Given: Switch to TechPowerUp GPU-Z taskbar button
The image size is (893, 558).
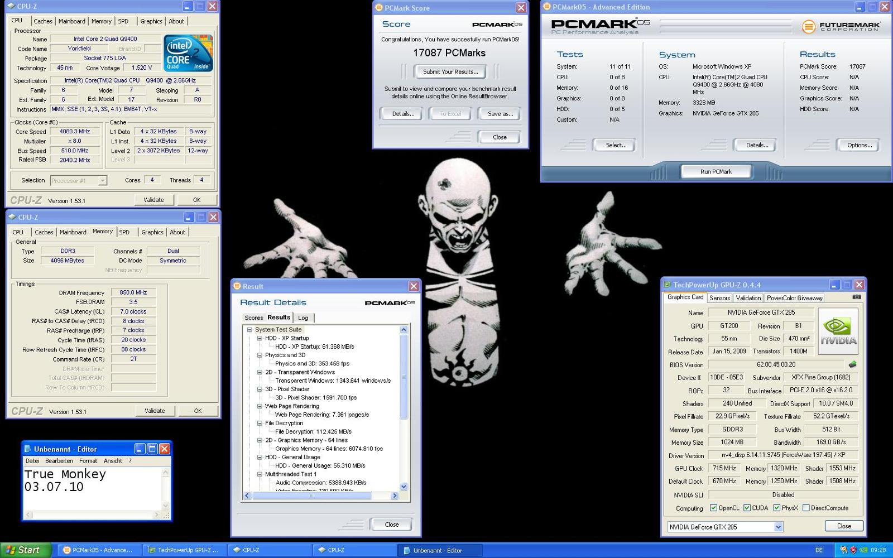Looking at the screenshot, I should (x=184, y=550).
